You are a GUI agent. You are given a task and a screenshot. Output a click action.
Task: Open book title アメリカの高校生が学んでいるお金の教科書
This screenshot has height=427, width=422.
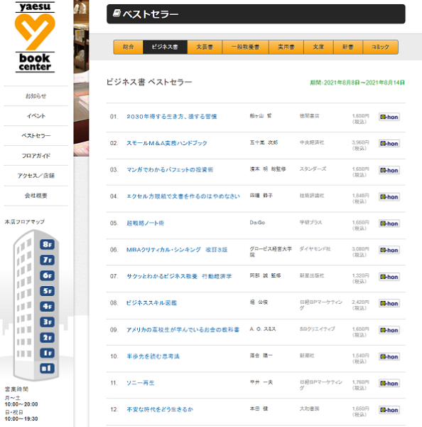click(183, 330)
